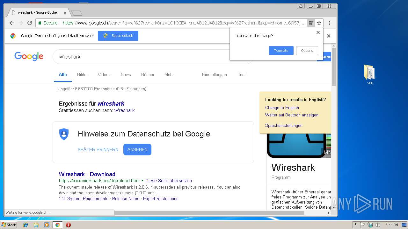This screenshot has width=408, height=229.
Task: Expand dropdown arrow next to wireshark.org URL
Action: click(x=142, y=181)
